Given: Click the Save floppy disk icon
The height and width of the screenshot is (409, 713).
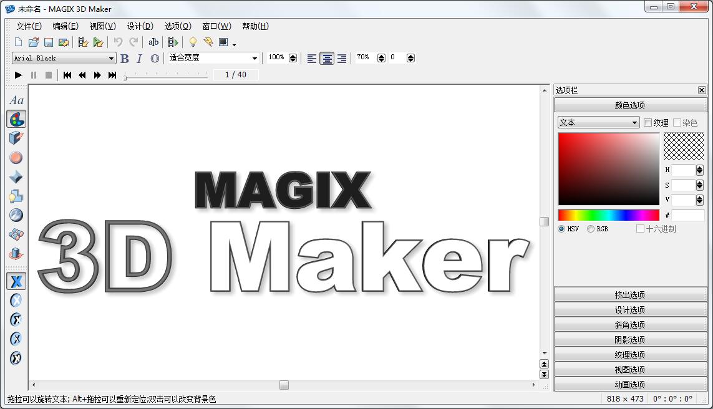Looking at the screenshot, I should tap(49, 42).
